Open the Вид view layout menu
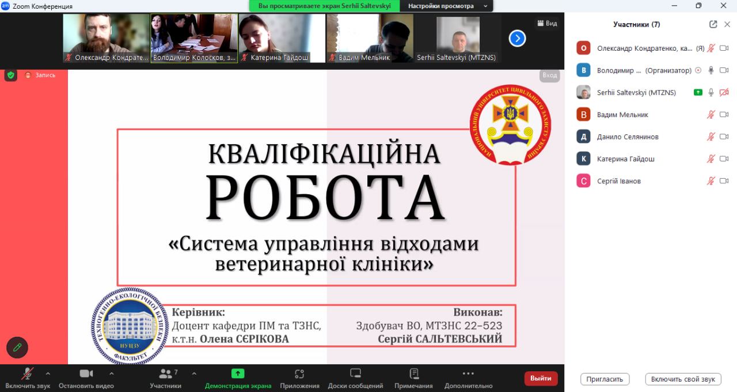Image resolution: width=737 pixels, height=392 pixels. coord(547,23)
